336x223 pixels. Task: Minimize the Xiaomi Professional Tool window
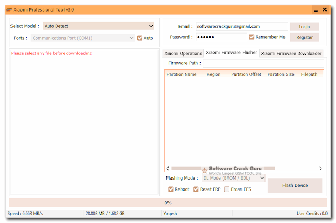pyautogui.click(x=316, y=10)
